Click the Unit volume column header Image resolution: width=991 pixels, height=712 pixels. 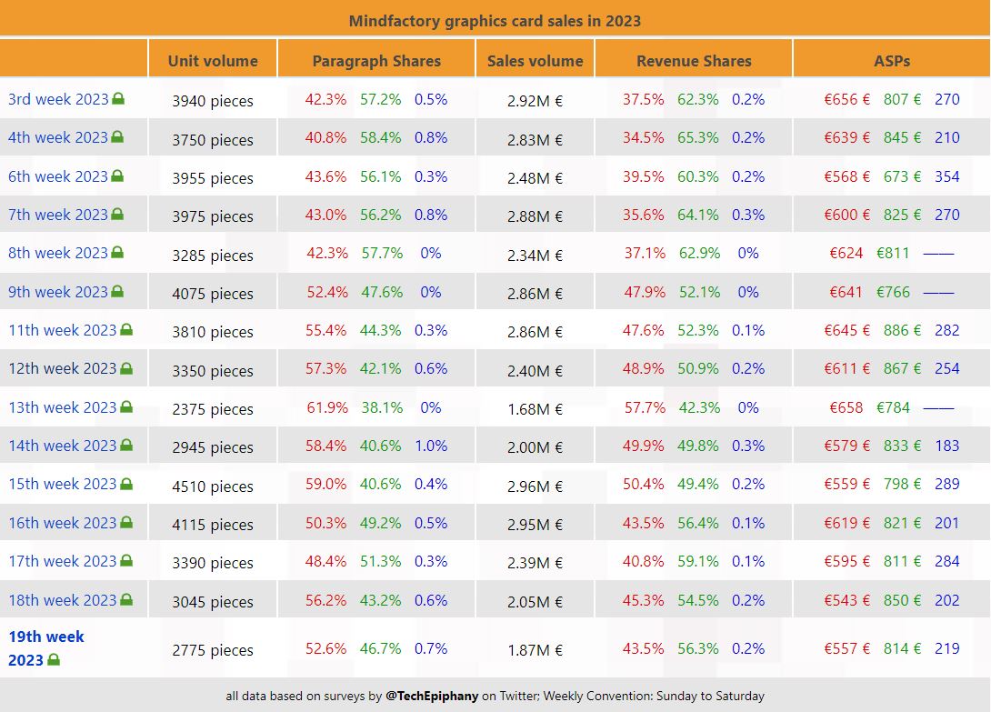pos(213,61)
